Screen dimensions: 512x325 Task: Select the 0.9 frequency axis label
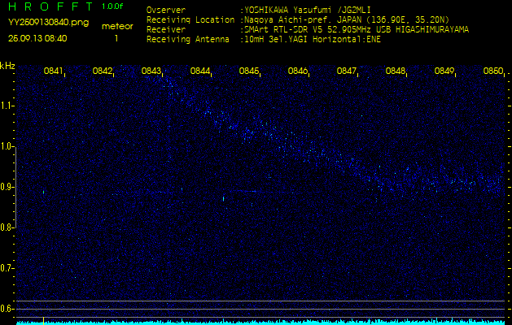7,187
